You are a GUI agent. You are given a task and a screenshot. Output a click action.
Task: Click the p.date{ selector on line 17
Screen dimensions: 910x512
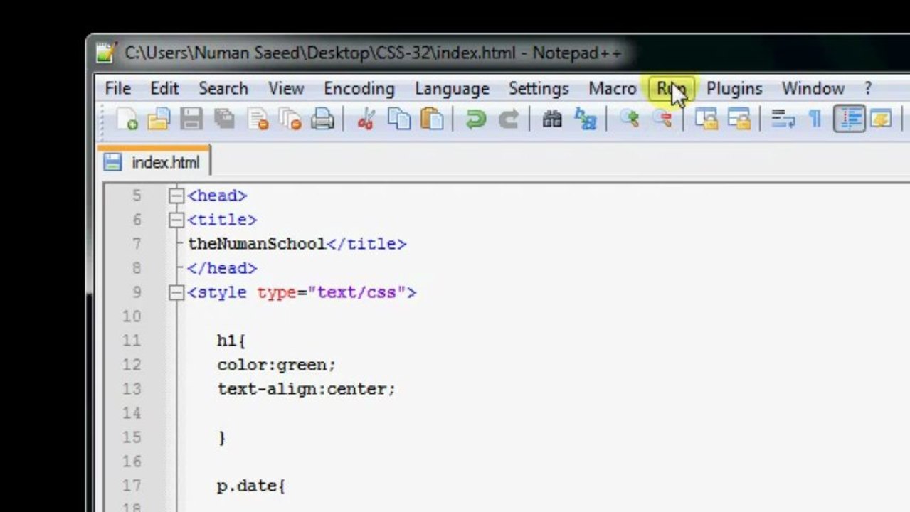pyautogui.click(x=251, y=486)
